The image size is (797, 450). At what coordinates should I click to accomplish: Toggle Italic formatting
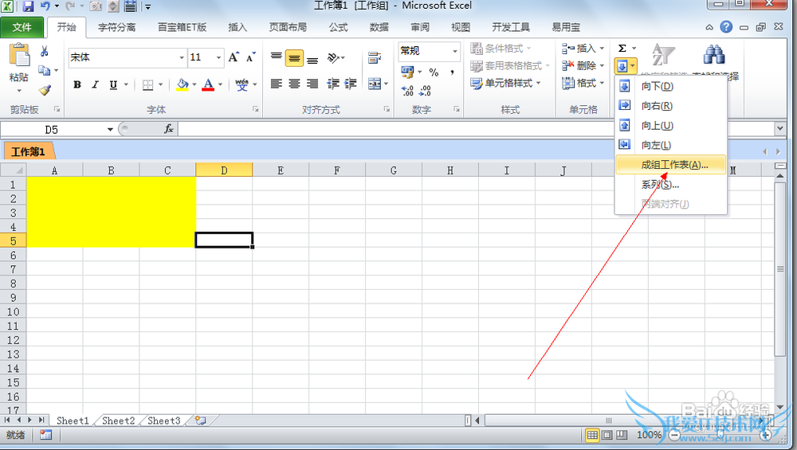95,84
